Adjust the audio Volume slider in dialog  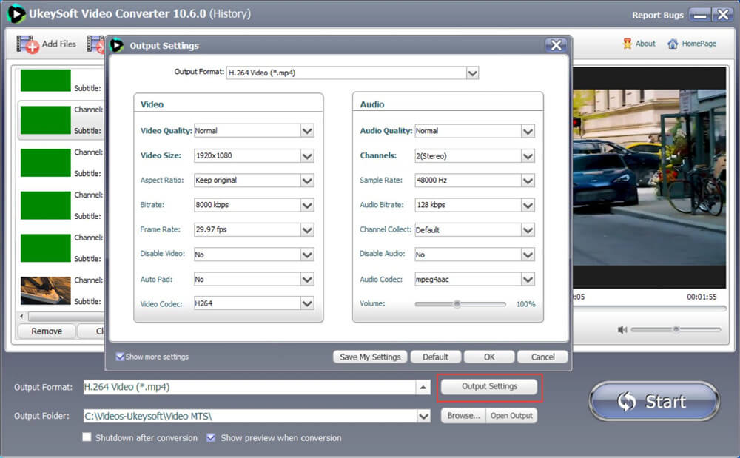coord(460,304)
